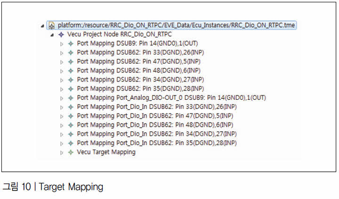Select 'Port_Dio_In DSUB62: Pin 34(DGND),27(INP)' text
This screenshot has width=339, height=199.
pos(177,134)
